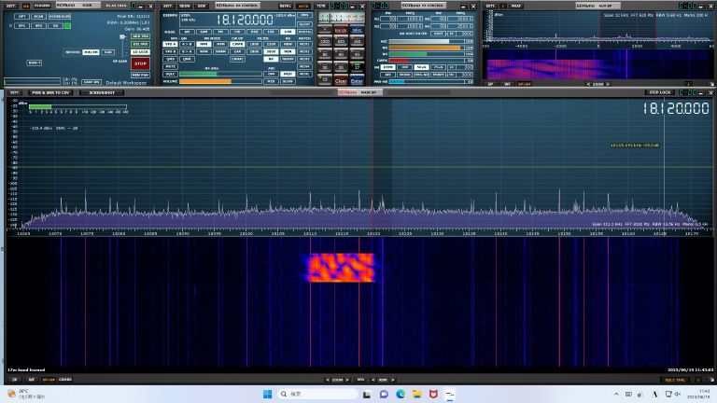Toggle the SQLC squelch button
The width and height of the screenshot is (717, 403).
pos(170,74)
